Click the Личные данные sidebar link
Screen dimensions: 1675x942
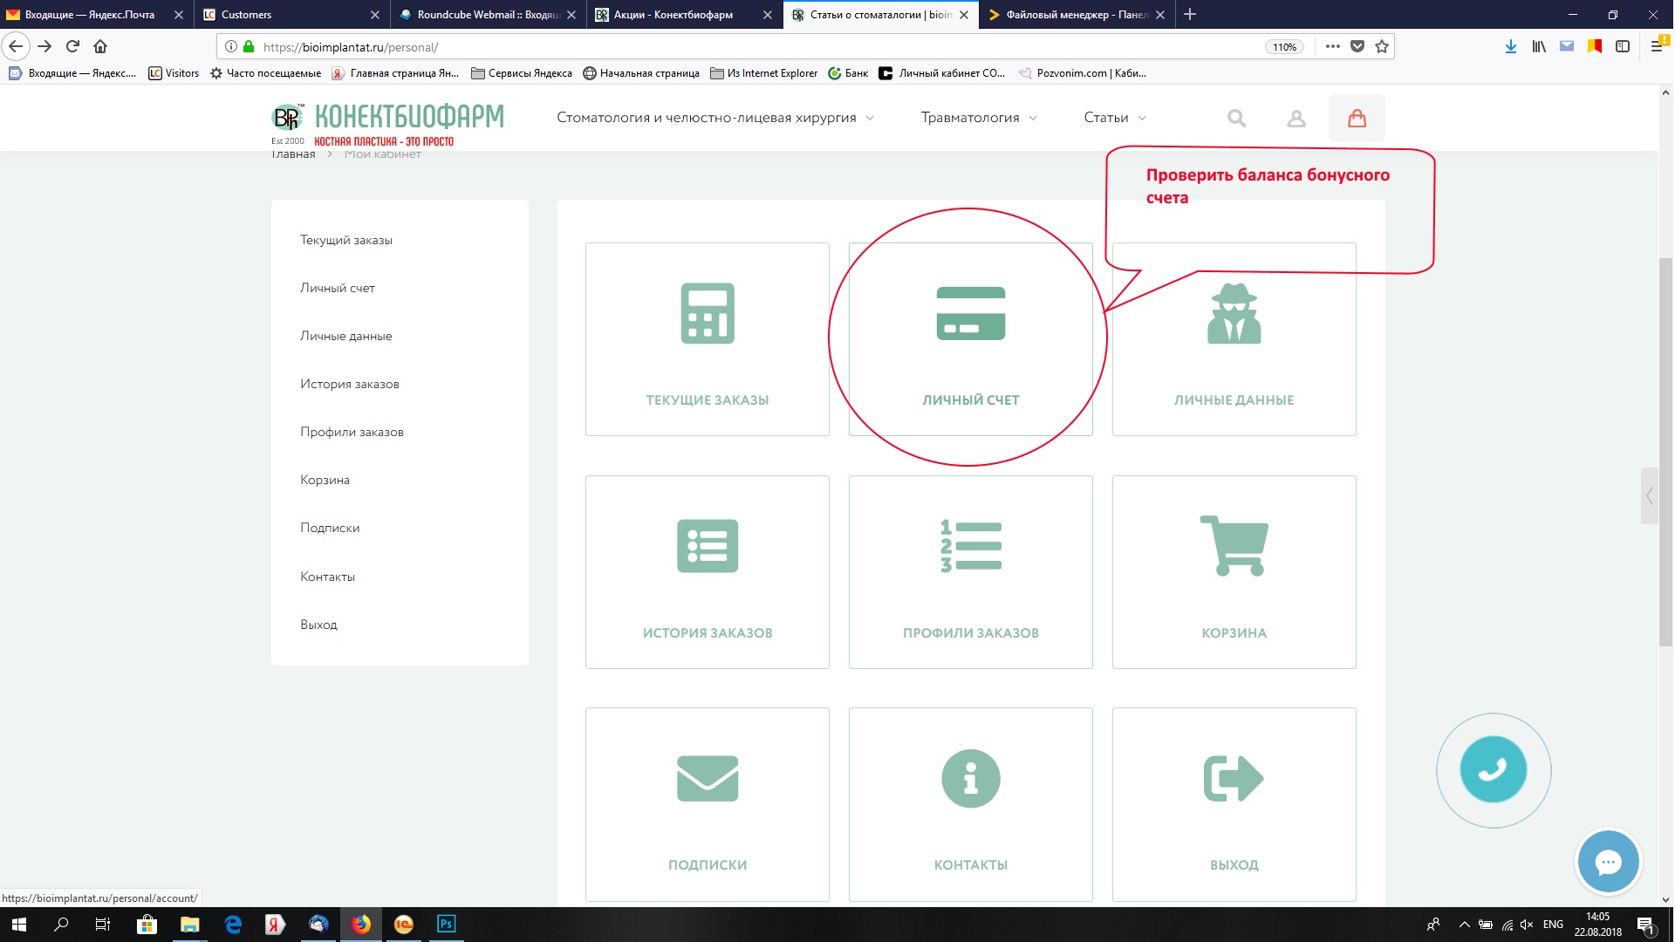(x=346, y=336)
